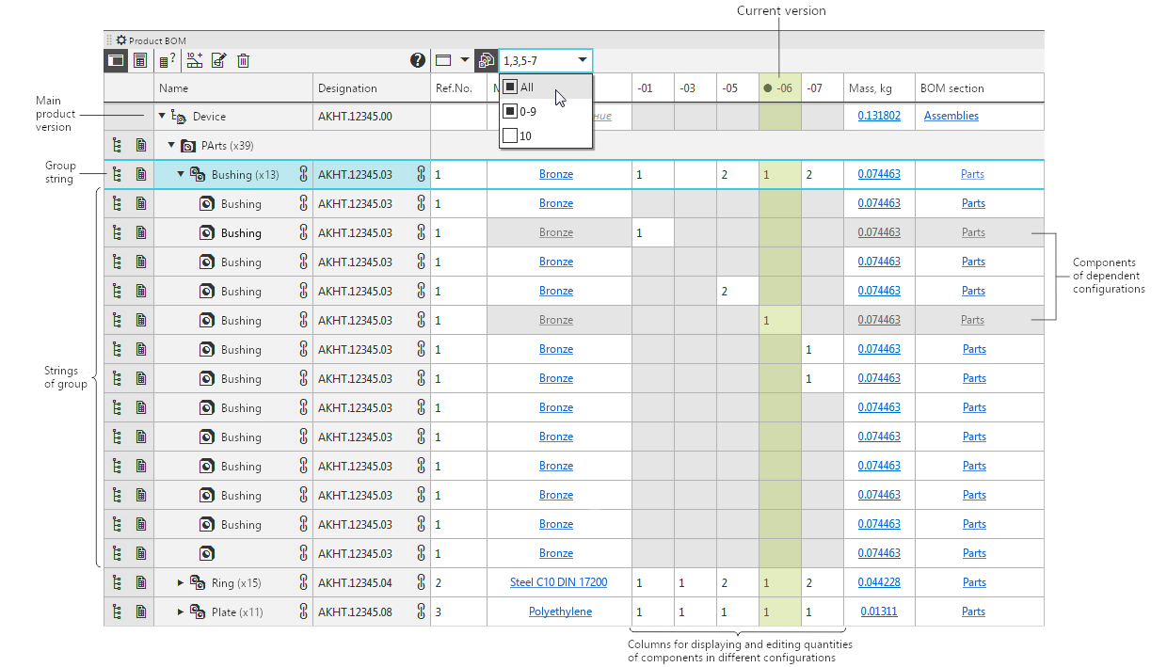
Task: Click the BOM section column header
Action: 953,88
